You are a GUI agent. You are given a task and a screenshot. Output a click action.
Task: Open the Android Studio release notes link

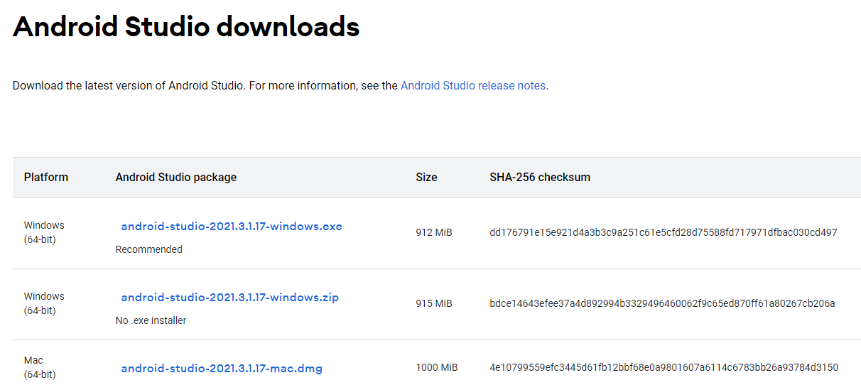(x=473, y=85)
